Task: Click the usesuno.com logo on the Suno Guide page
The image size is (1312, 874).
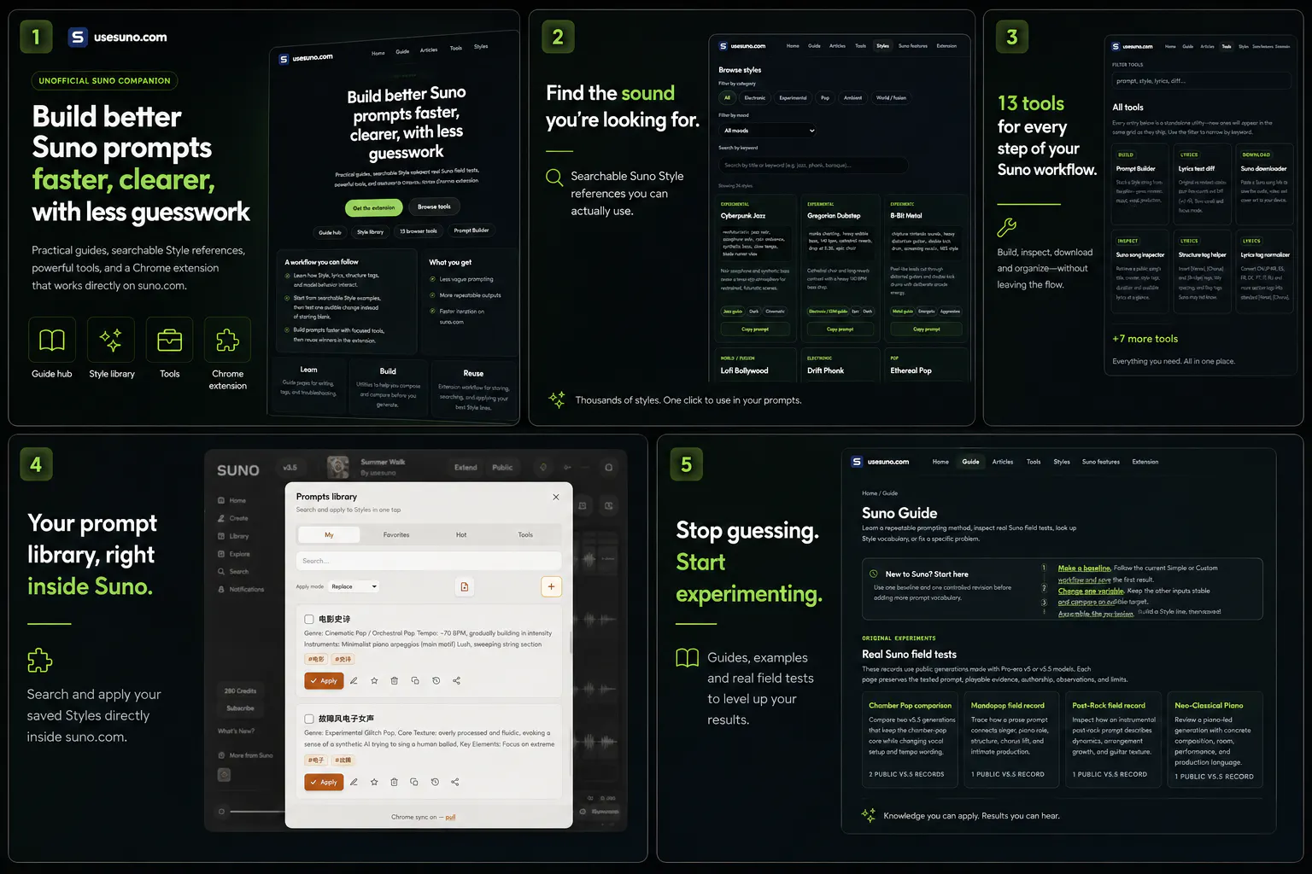Action: (881, 462)
